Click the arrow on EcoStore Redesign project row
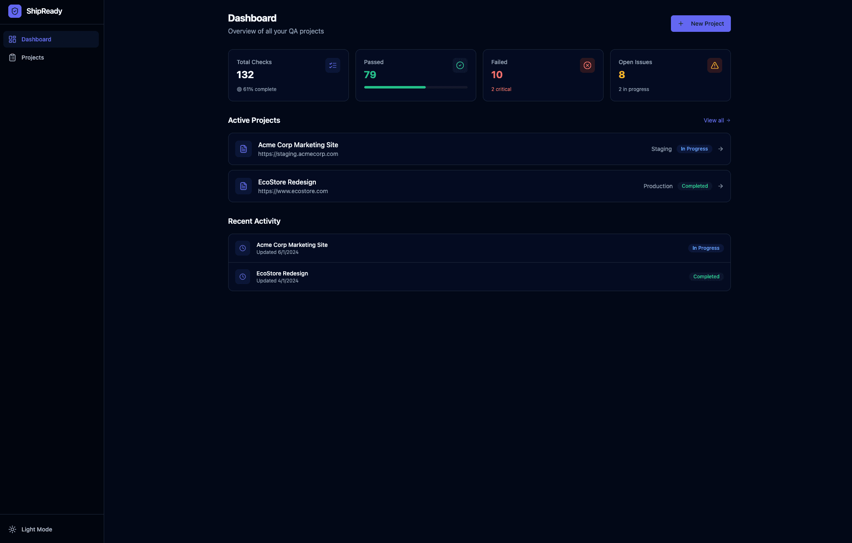Viewport: 852px width, 543px height. coord(721,186)
